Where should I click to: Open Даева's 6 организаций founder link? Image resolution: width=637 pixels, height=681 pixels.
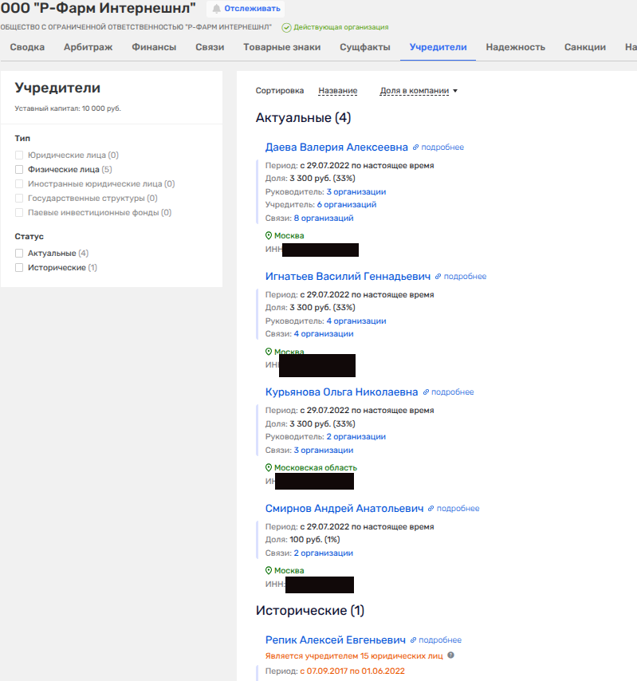(346, 205)
